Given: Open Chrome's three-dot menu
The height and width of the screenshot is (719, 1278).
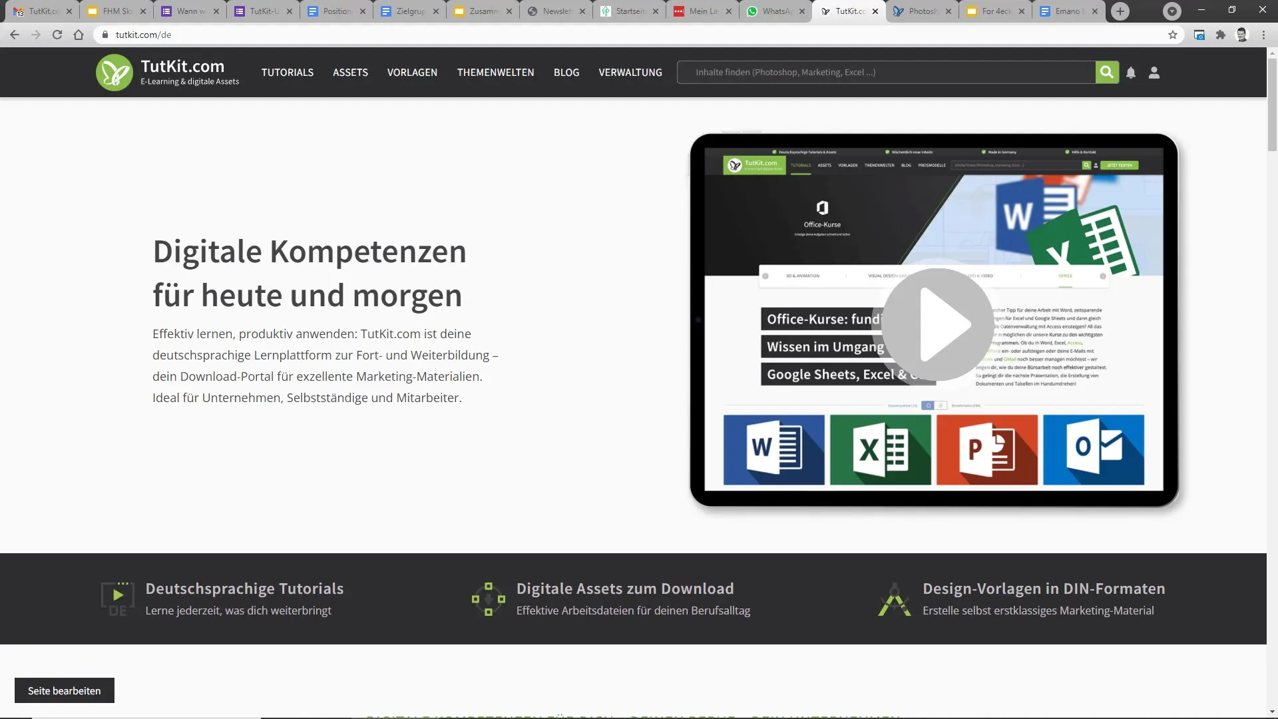Looking at the screenshot, I should click(x=1263, y=35).
